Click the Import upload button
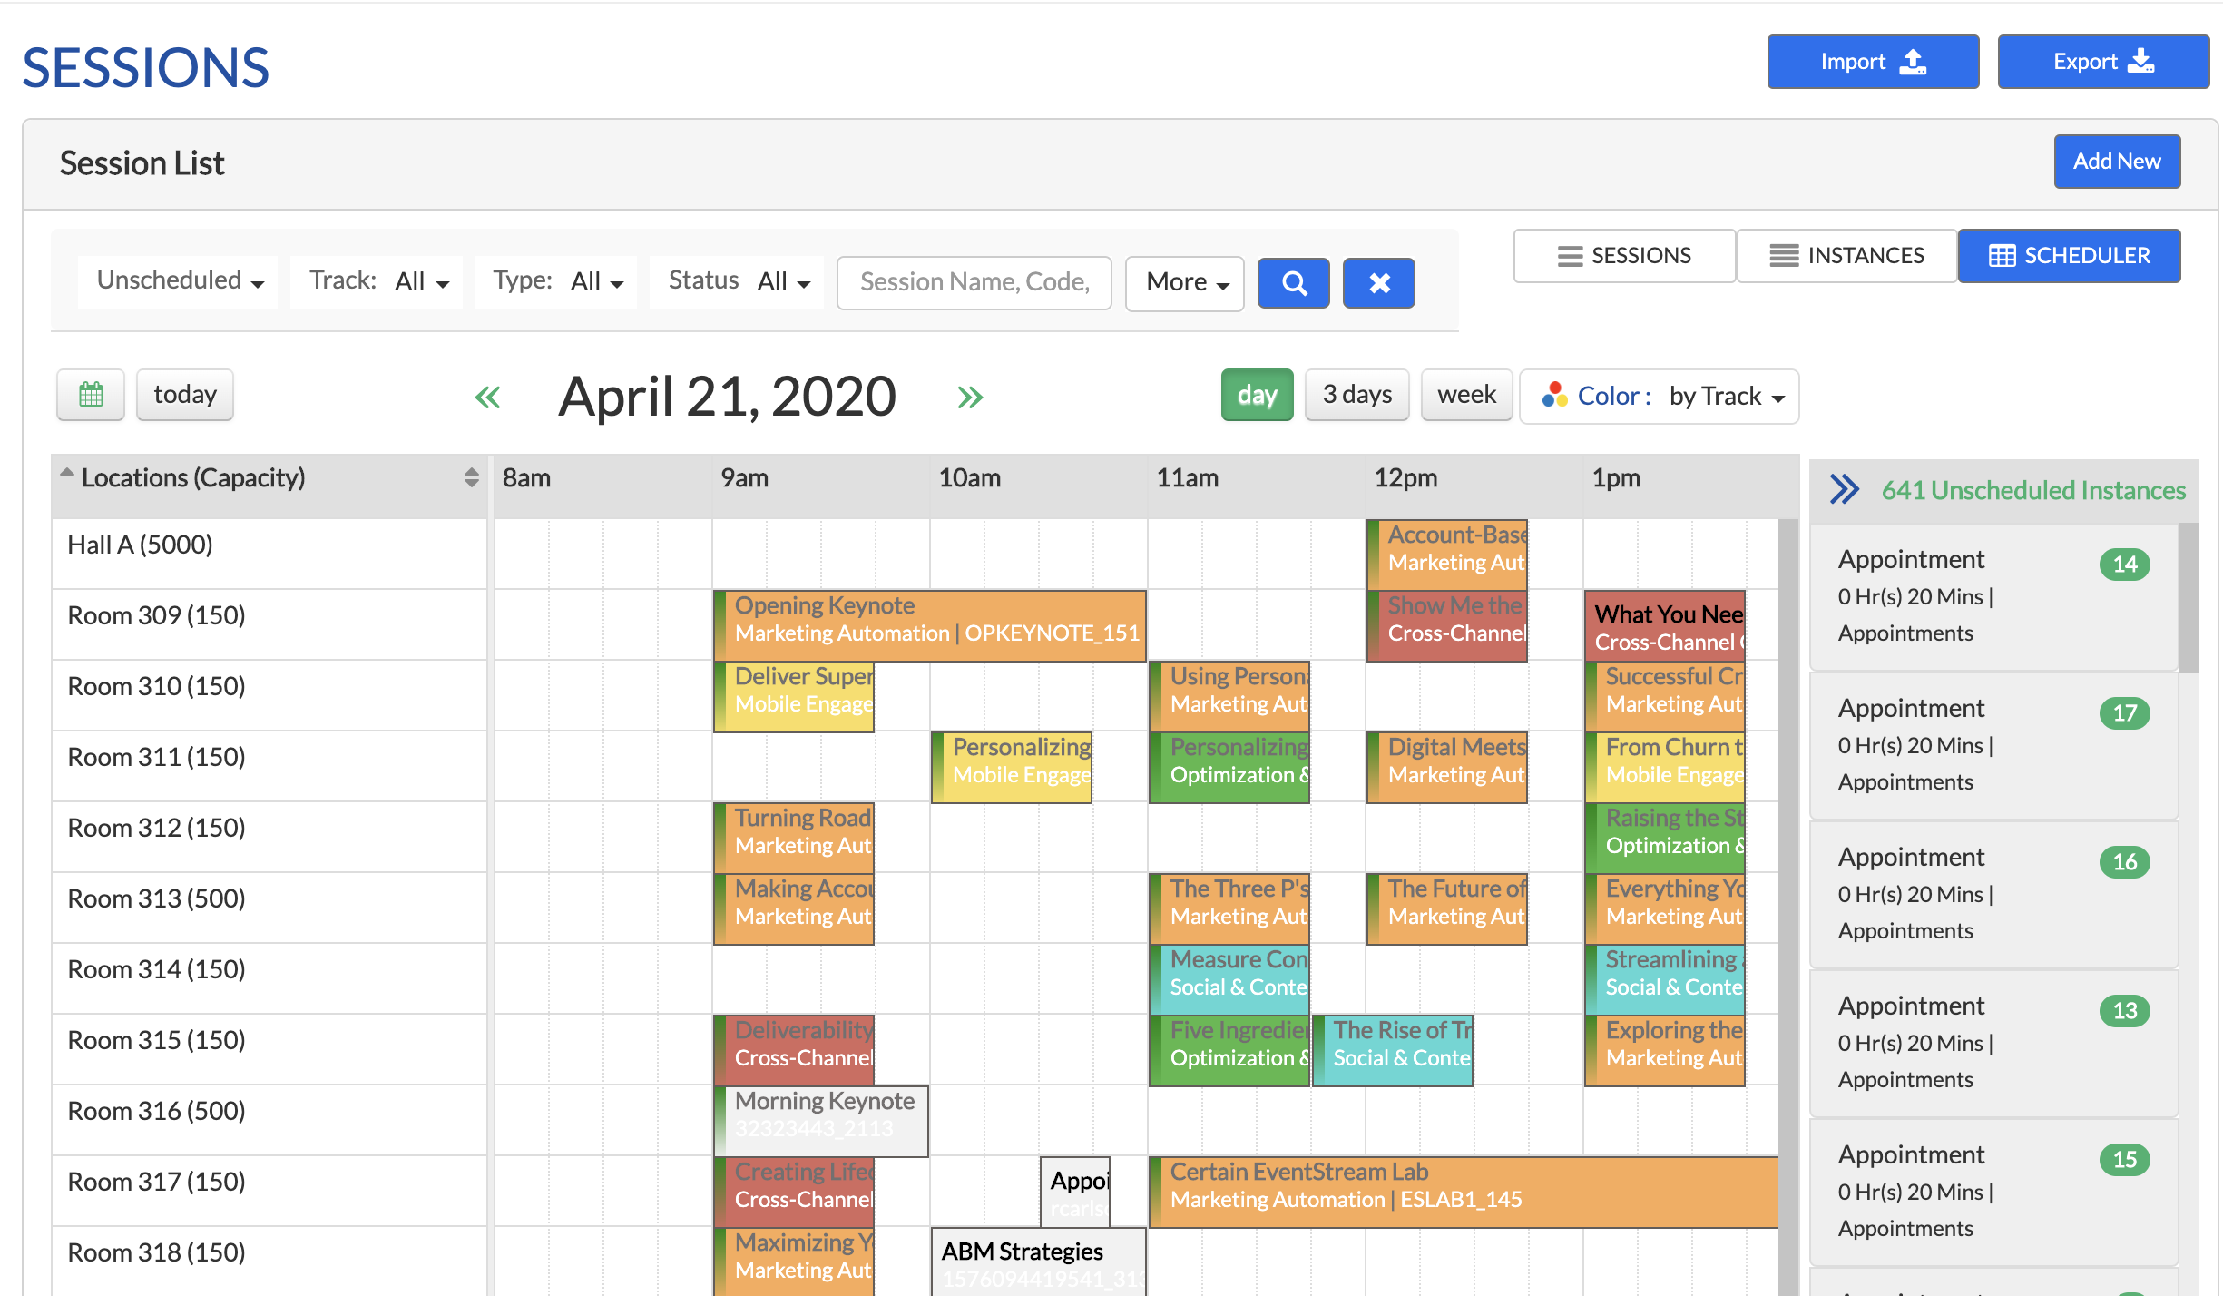Image resolution: width=2223 pixels, height=1296 pixels. pyautogui.click(x=1873, y=62)
